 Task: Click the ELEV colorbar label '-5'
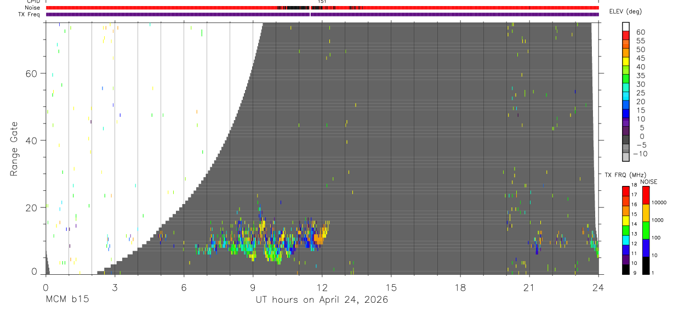point(641,145)
